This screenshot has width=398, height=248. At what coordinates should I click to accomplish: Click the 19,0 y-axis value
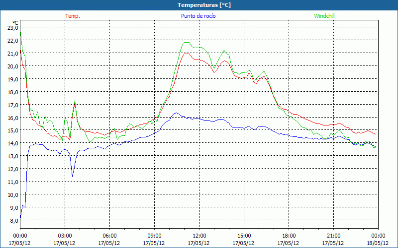(x=13, y=79)
